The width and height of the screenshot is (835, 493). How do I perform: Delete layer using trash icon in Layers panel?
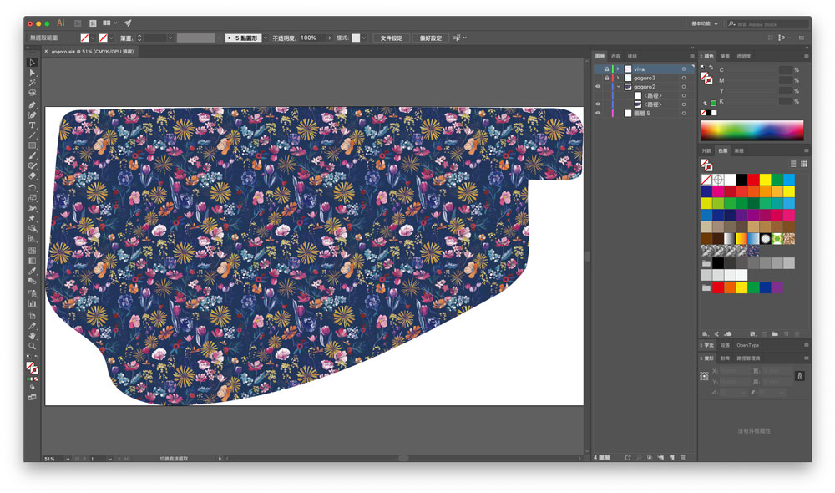click(682, 457)
